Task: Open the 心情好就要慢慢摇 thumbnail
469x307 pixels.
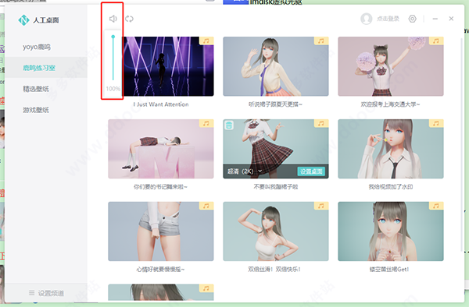Action: (161, 231)
